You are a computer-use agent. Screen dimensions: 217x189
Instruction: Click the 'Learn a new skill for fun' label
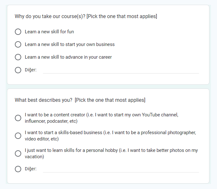coord(49,32)
